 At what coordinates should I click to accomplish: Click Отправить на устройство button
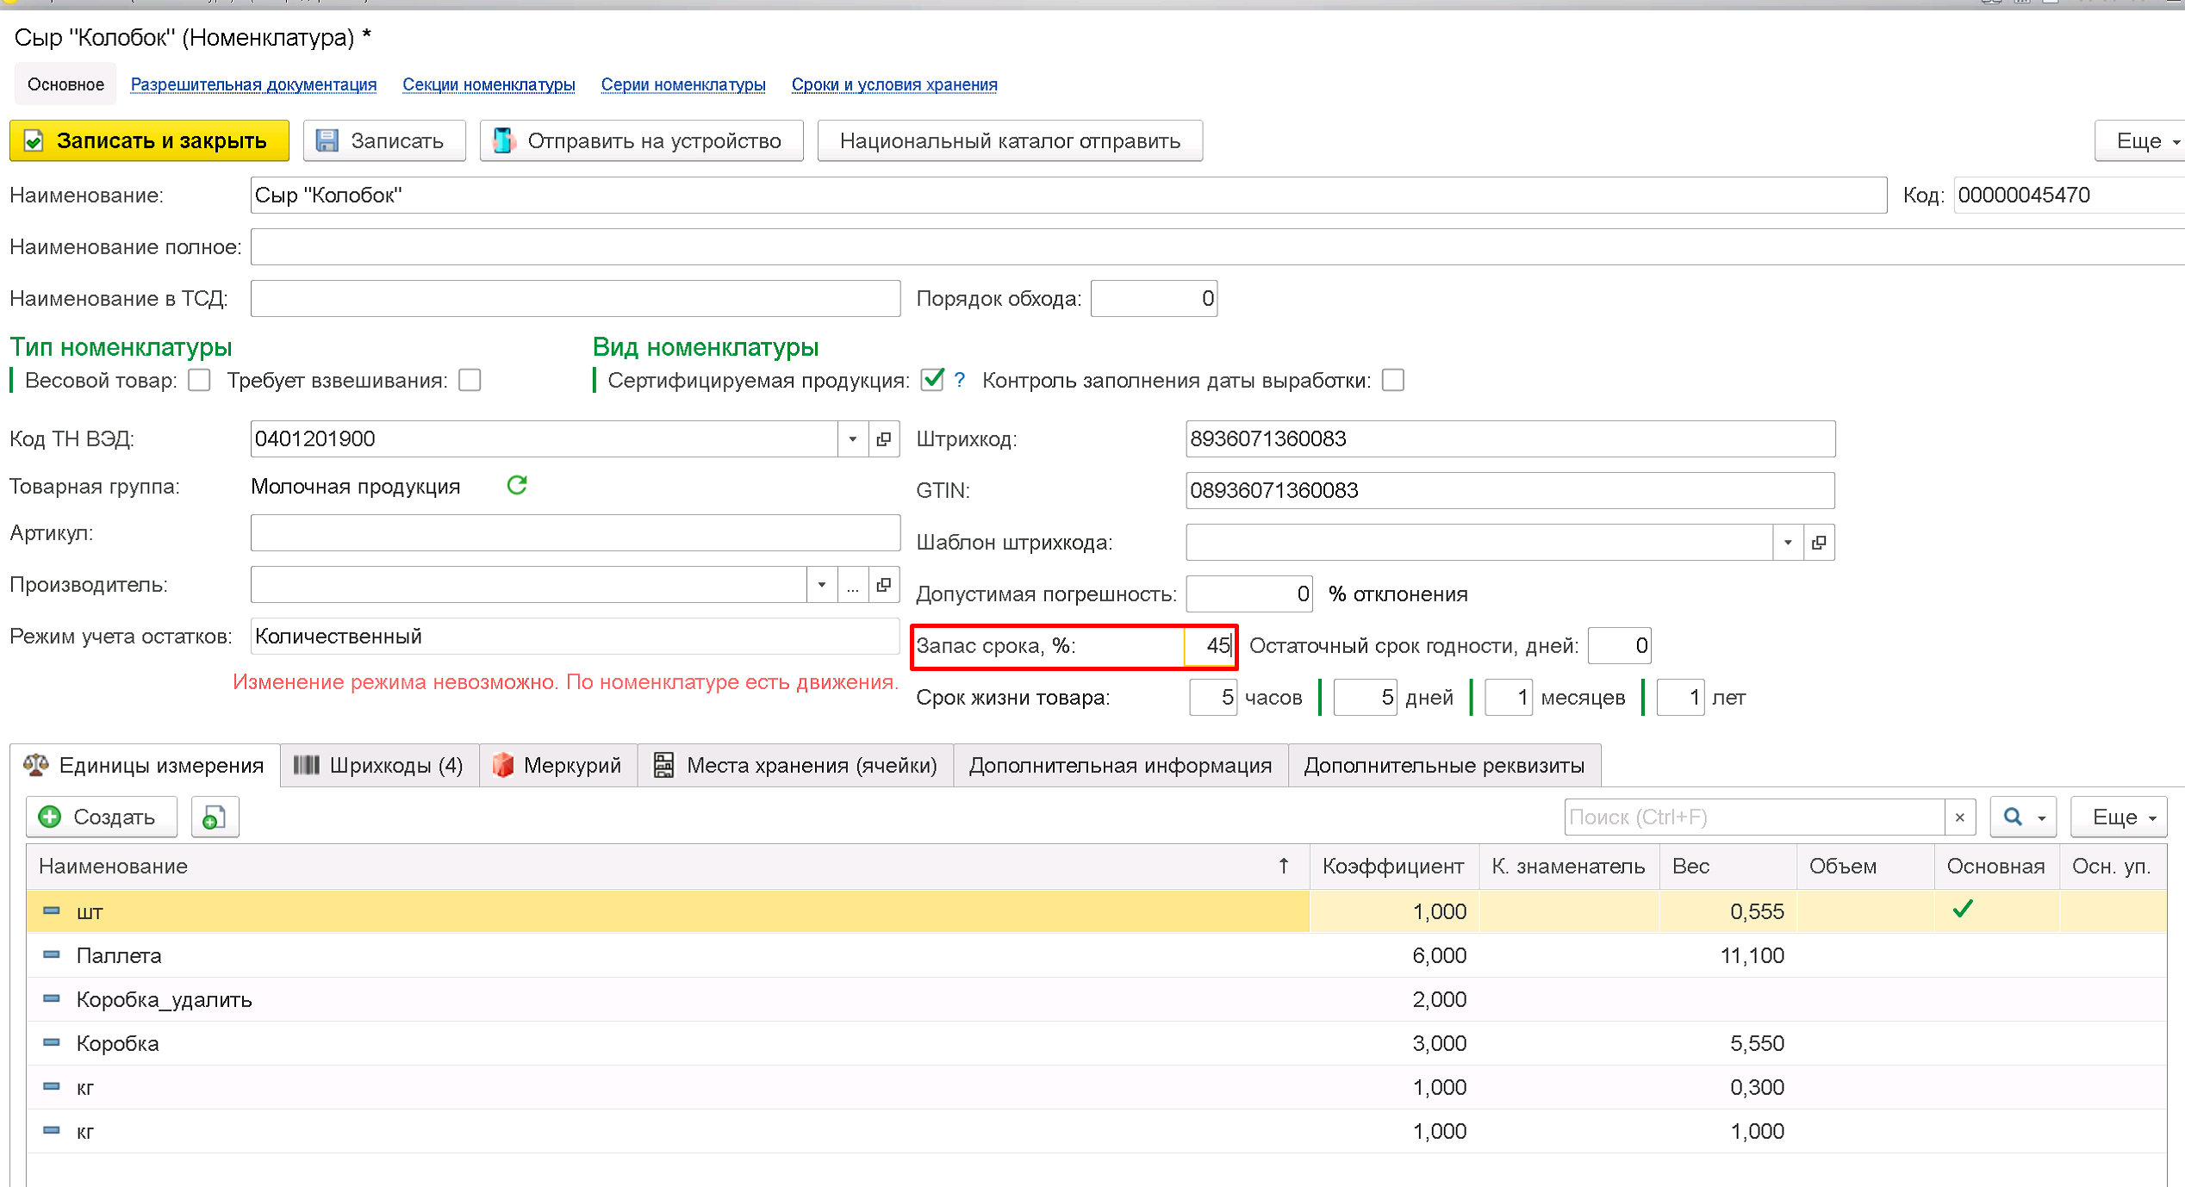coord(641,140)
